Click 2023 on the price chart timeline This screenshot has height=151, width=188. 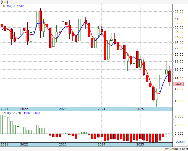tap(63, 109)
